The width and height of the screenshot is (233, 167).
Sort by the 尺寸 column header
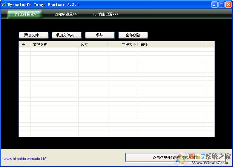pos(93,44)
